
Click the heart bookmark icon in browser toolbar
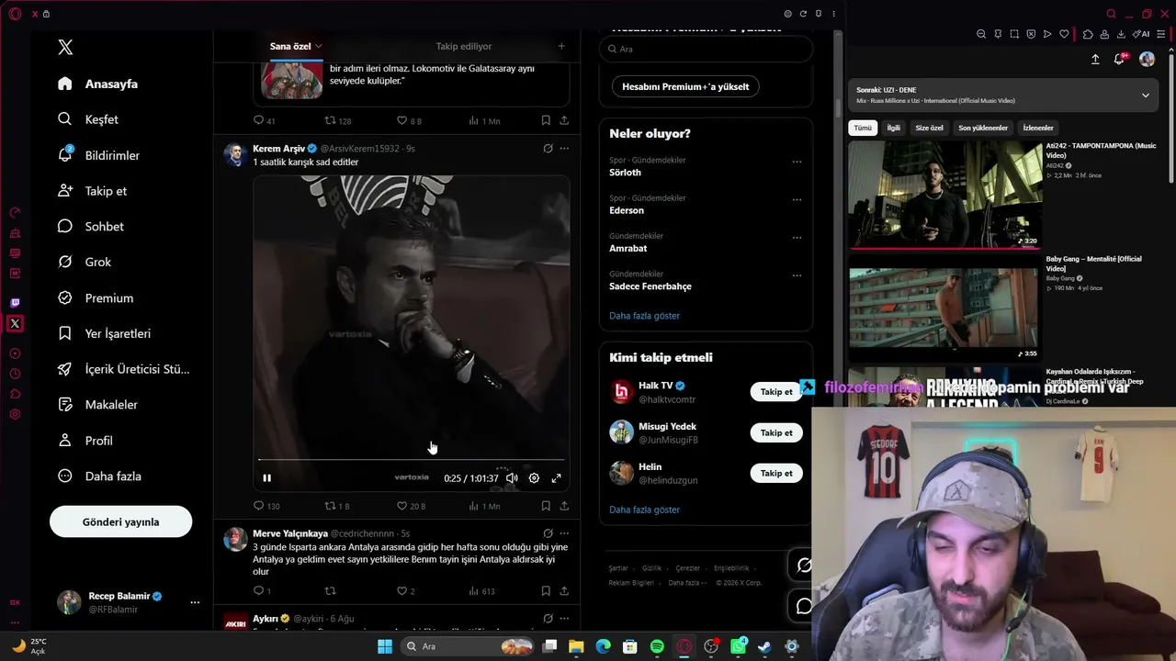coord(1064,34)
